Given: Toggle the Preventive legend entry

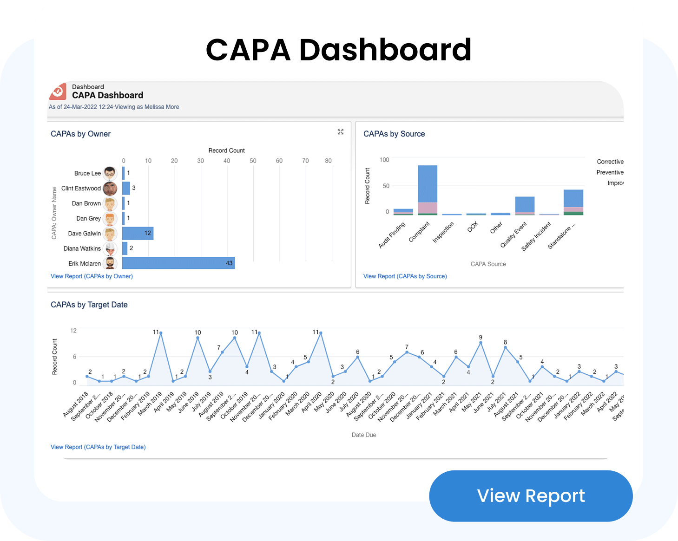Looking at the screenshot, I should click(610, 172).
